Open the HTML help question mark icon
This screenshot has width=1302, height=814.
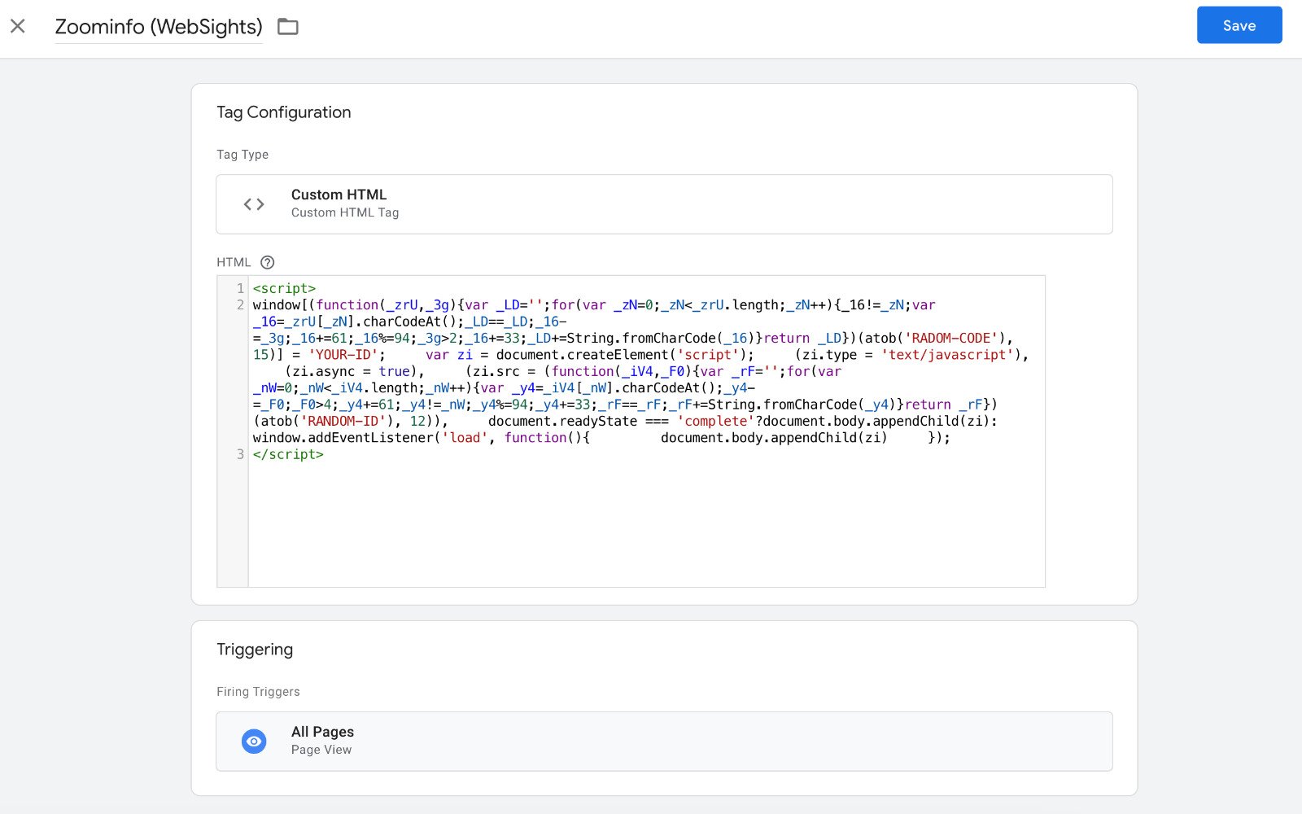tap(268, 262)
